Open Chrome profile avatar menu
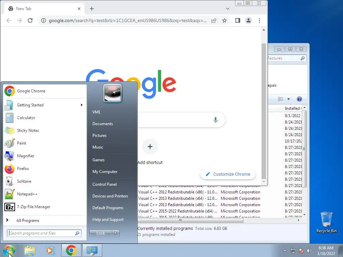Screen dimensions: 343x257 tap(249, 20)
